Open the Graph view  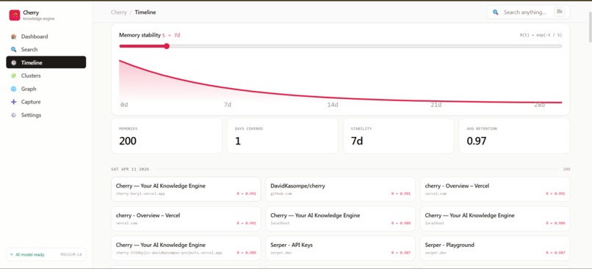[46, 89]
